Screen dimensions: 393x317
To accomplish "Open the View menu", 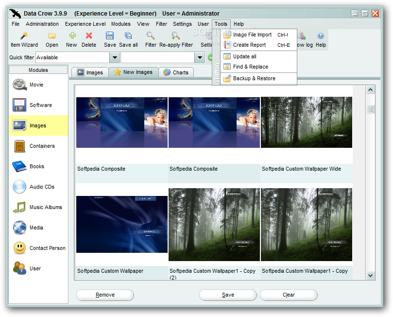I will 143,24.
